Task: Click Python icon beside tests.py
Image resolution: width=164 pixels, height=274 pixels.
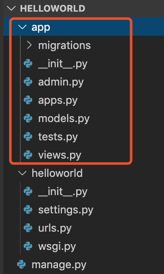Action: [x=28, y=137]
